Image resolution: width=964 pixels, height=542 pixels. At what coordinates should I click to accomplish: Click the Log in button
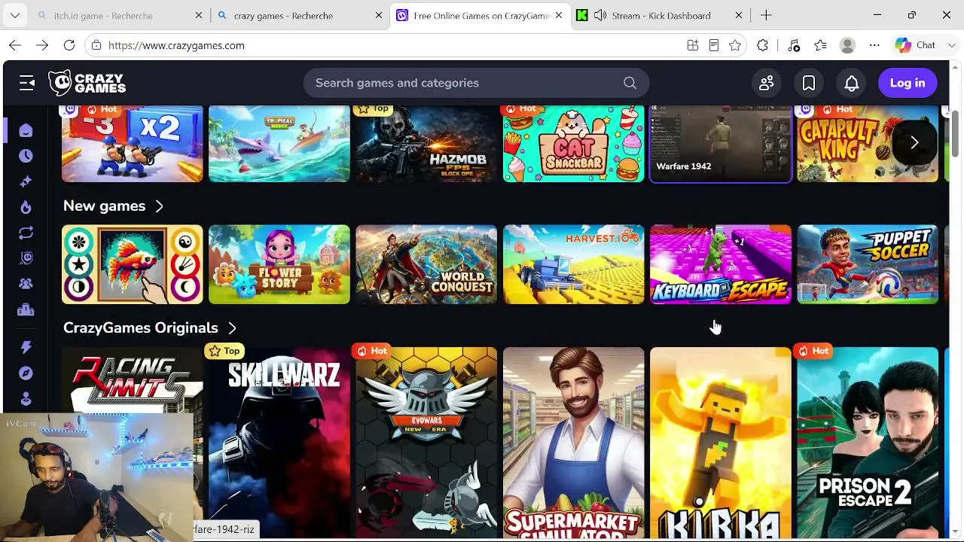point(908,83)
